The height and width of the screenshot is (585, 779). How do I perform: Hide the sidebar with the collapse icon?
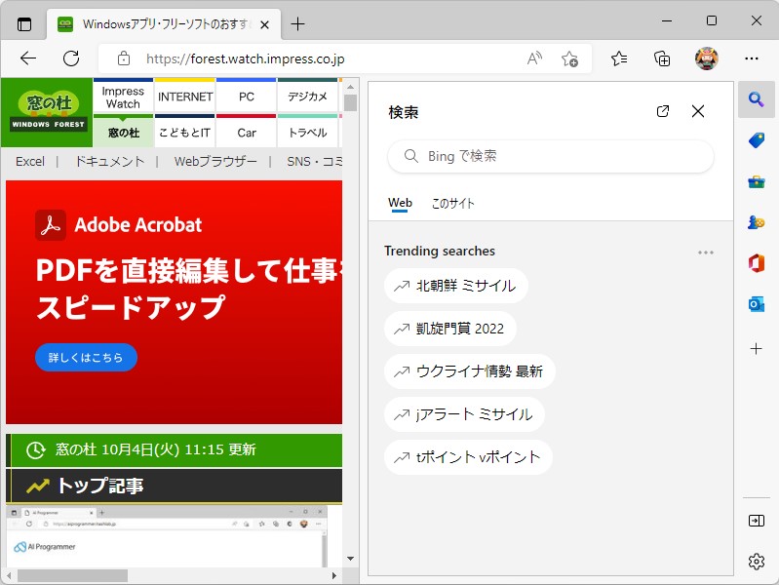click(x=757, y=521)
